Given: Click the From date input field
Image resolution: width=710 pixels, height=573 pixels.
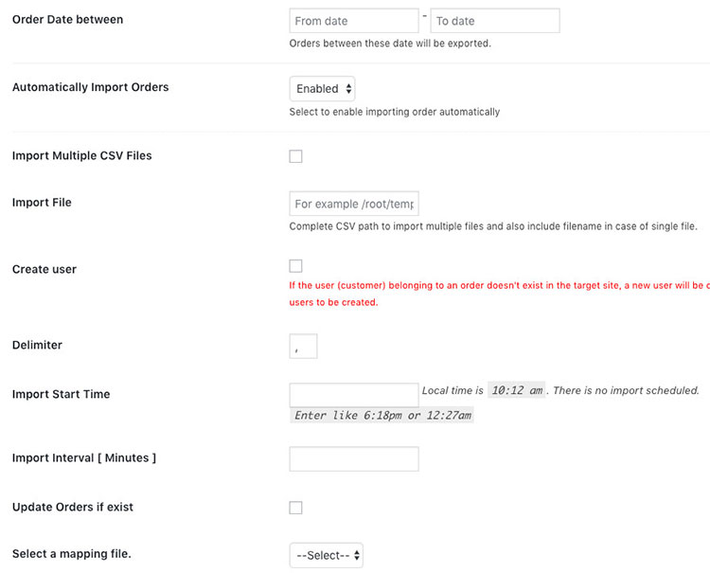Looking at the screenshot, I should pyautogui.click(x=353, y=21).
